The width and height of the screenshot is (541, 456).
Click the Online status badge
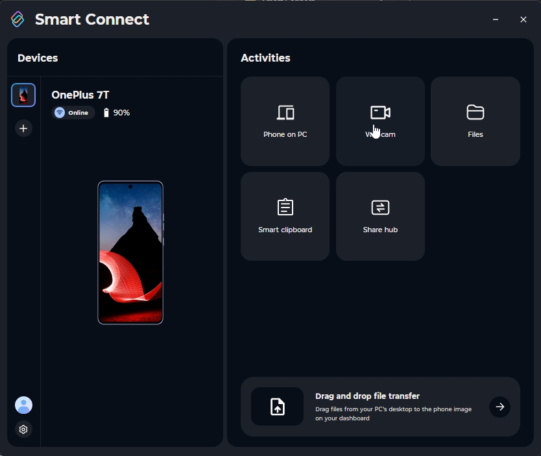(x=73, y=112)
